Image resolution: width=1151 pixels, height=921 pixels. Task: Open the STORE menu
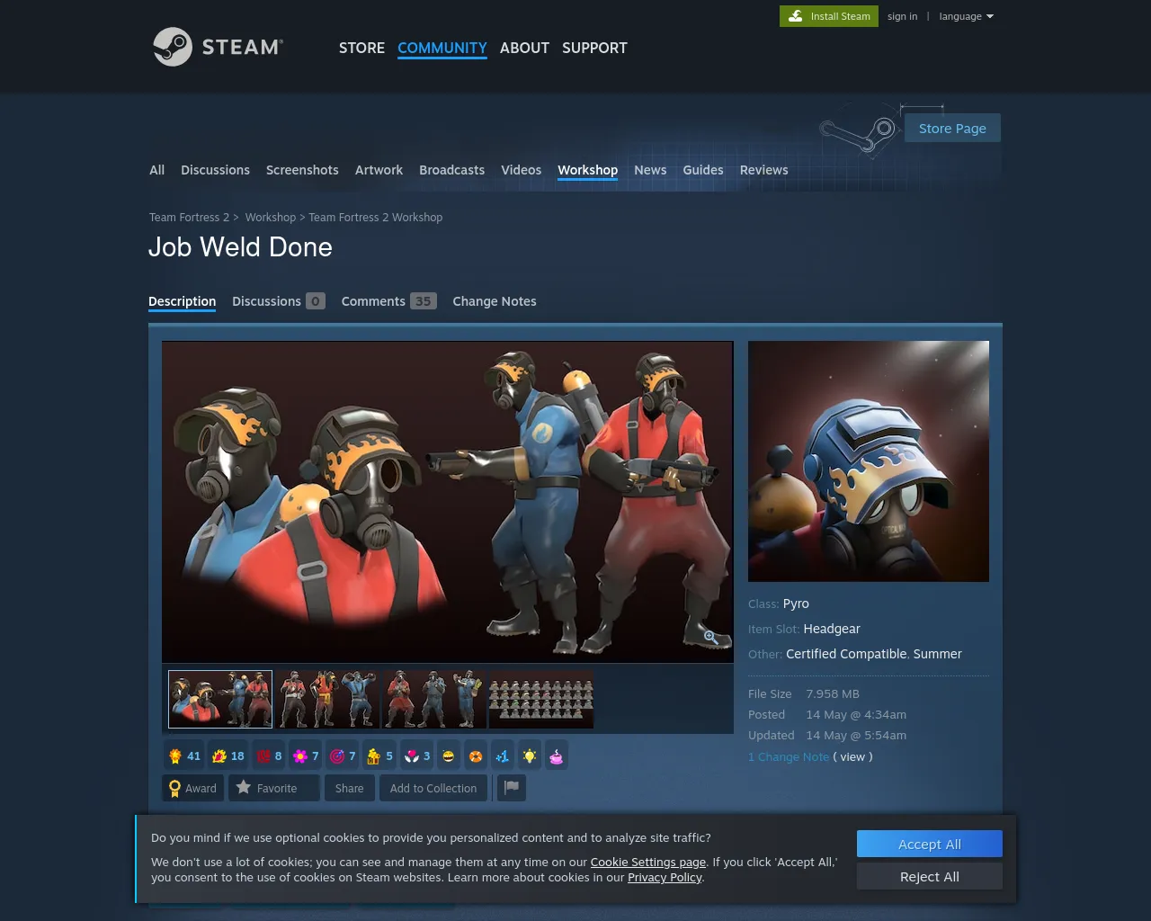point(361,48)
